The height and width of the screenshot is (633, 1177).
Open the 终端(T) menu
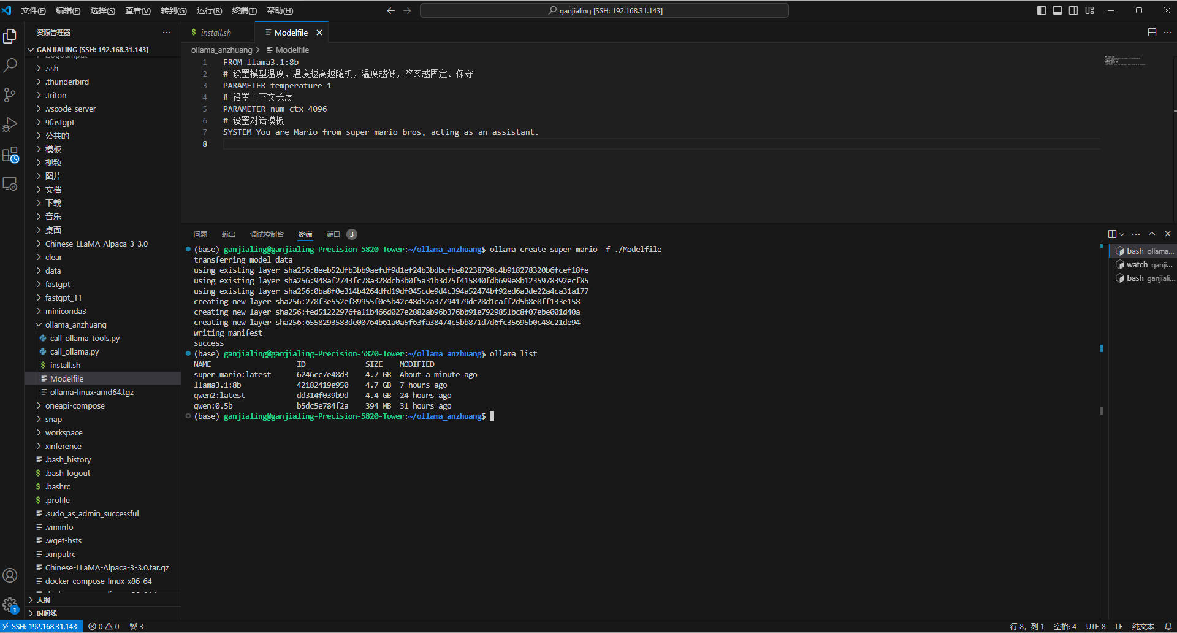(x=244, y=10)
